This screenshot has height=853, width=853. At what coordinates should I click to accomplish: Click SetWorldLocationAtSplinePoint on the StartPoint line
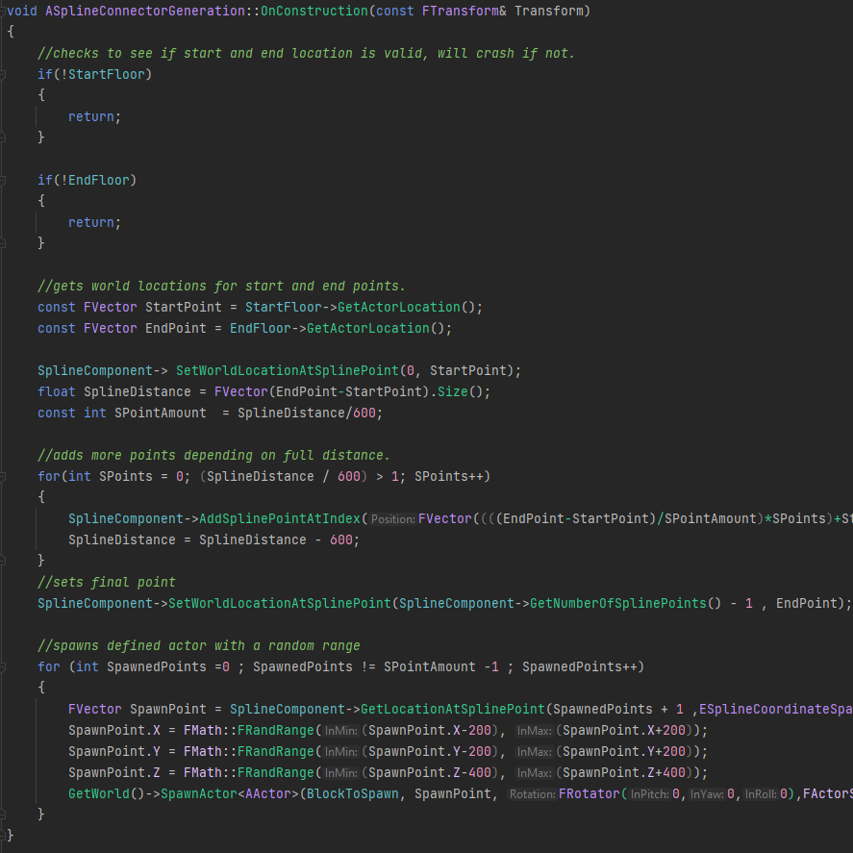coord(288,371)
